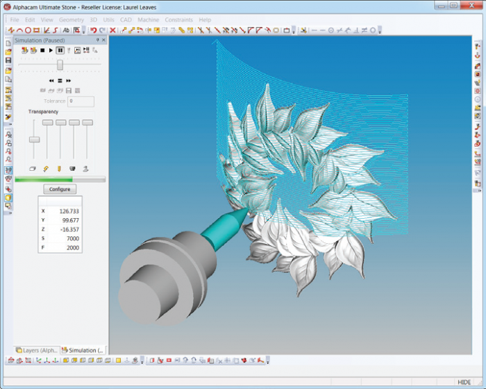Select the Rectangle drawing tool
Viewport: 486px width, 389px height.
(36, 30)
